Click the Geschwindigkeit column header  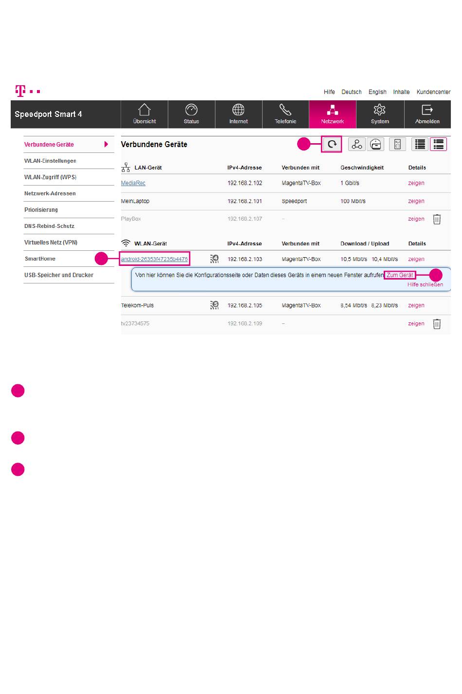click(x=362, y=168)
